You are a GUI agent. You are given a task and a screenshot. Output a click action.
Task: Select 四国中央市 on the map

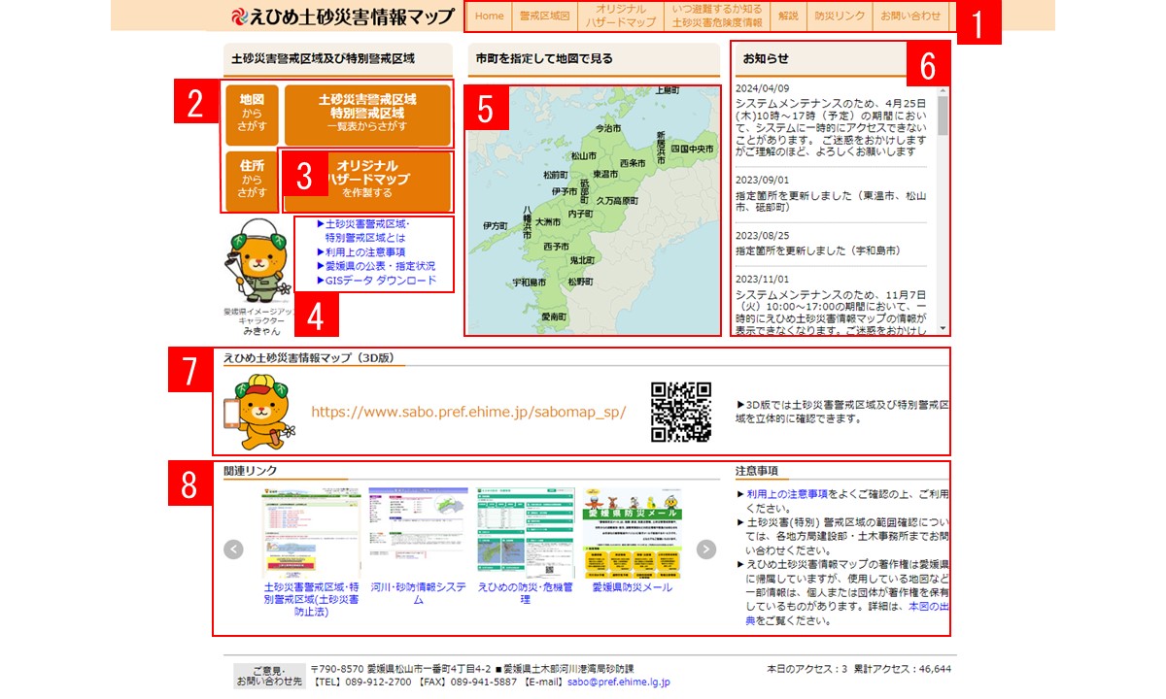coord(692,150)
